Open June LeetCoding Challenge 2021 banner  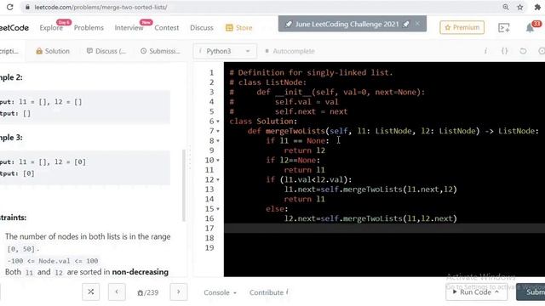pyautogui.click(x=347, y=24)
